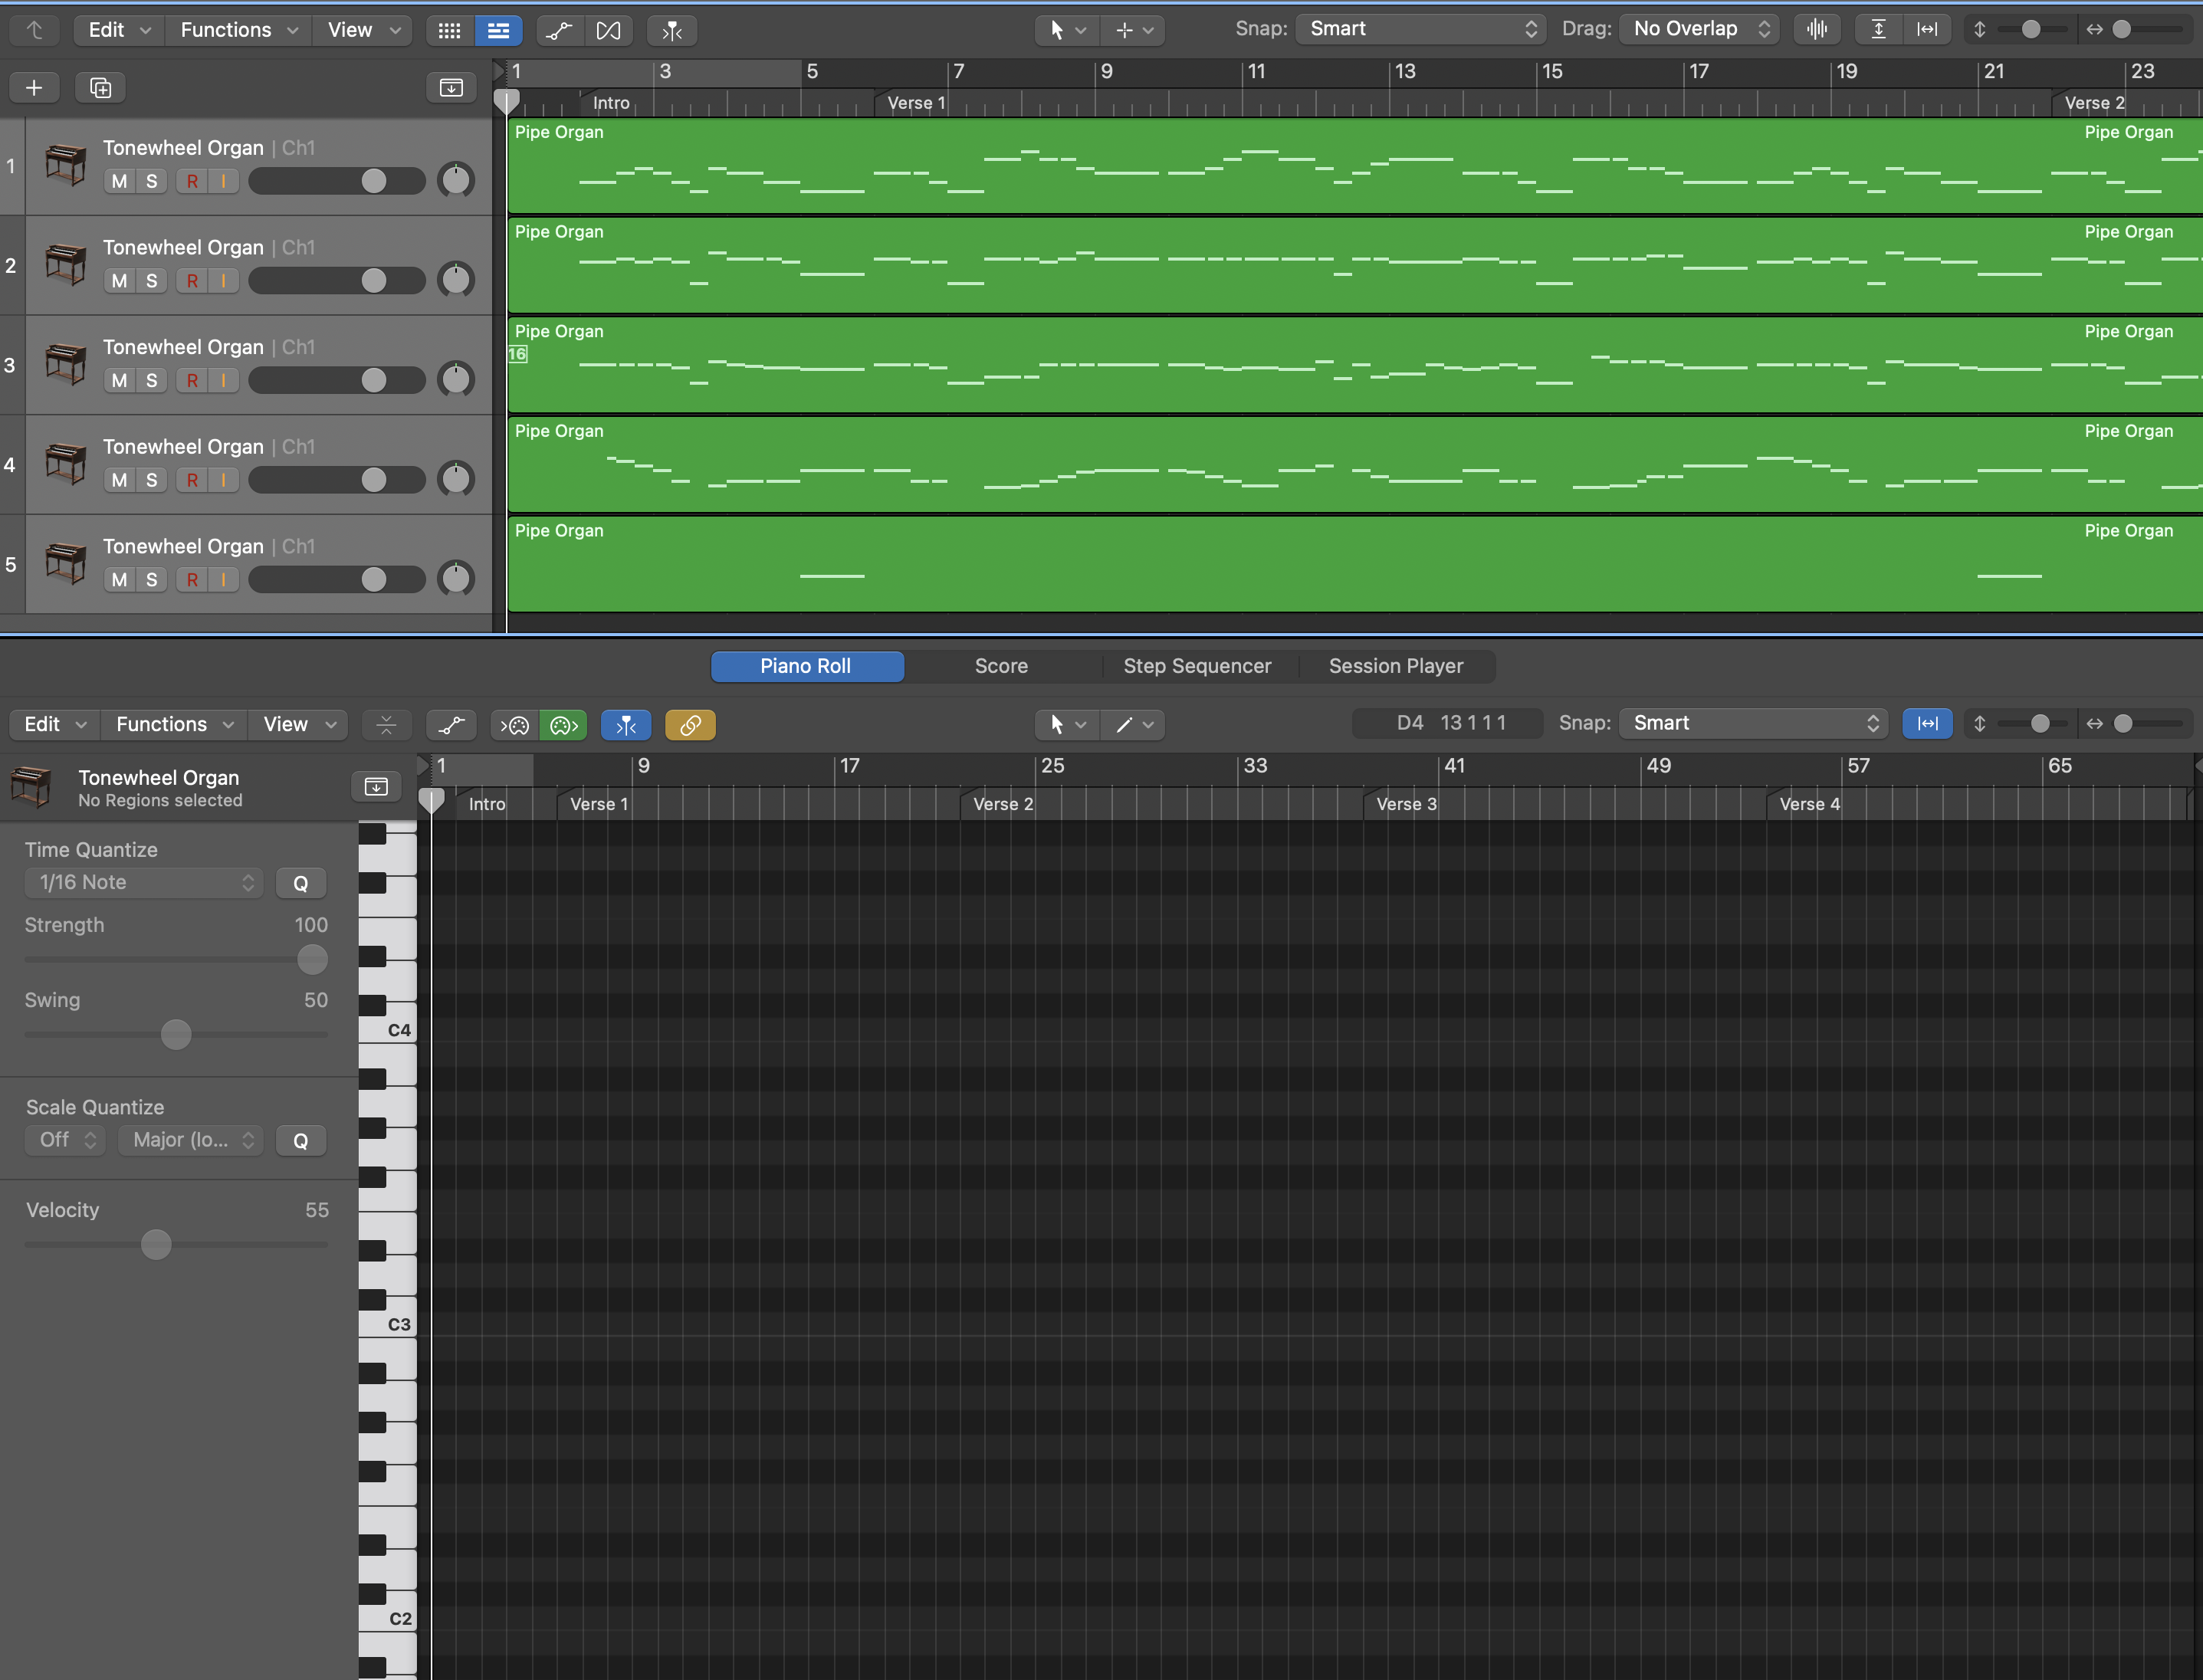Image resolution: width=2203 pixels, height=1680 pixels.
Task: Click the Swing slider knob
Action: tap(176, 1035)
